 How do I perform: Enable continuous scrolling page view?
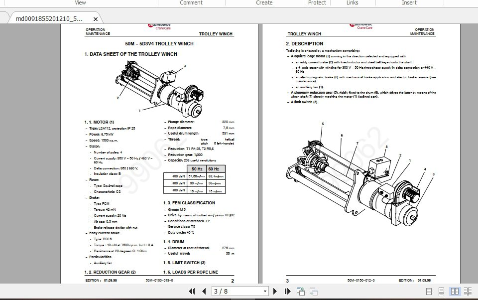(441, 292)
